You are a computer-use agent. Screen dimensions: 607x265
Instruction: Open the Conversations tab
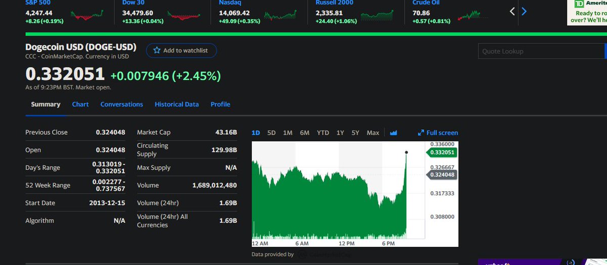[x=121, y=104]
